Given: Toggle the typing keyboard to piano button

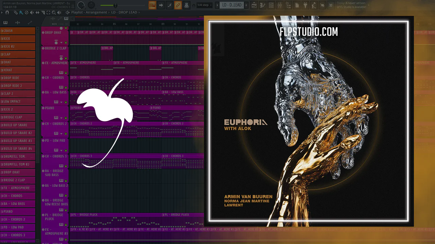Looking at the screenshot, I should pyautogui.click(x=152, y=5).
